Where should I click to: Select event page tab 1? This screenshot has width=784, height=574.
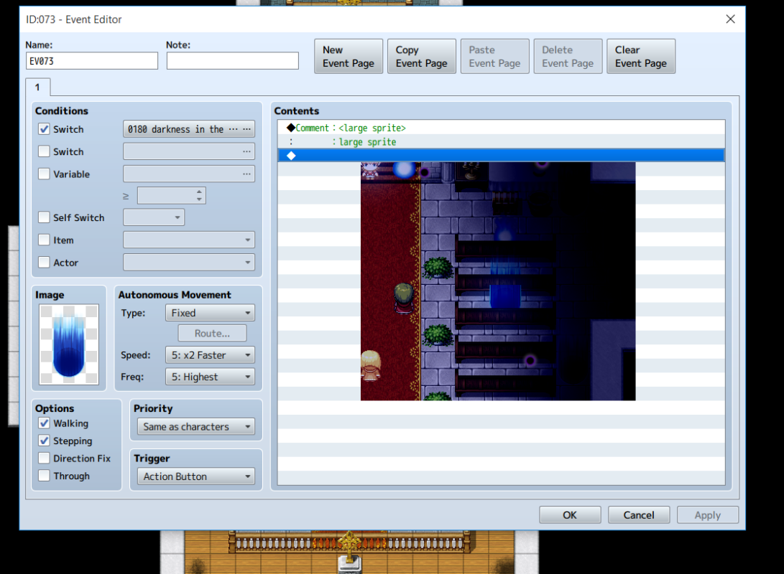[37, 88]
